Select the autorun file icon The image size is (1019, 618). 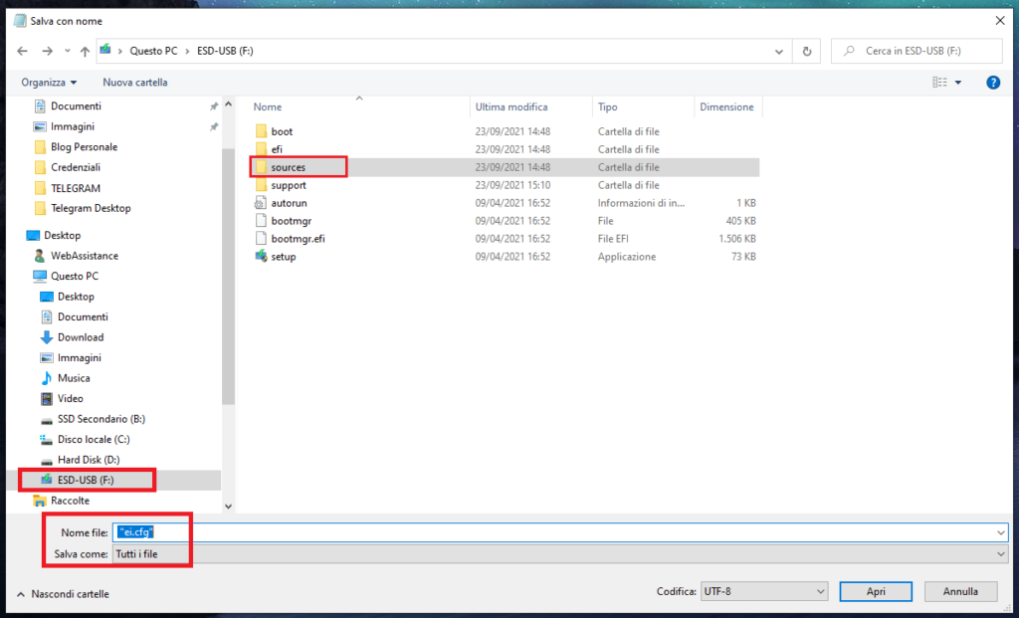click(x=261, y=203)
